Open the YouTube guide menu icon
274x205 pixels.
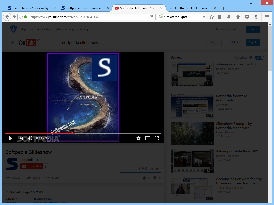coord(12,43)
